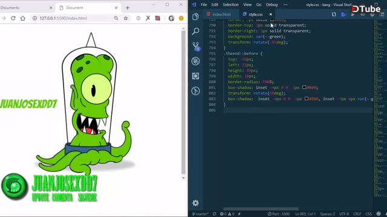Screen dimensions: 387x217
Task: Click the Port : 5500 status item
Action: coord(279,214)
